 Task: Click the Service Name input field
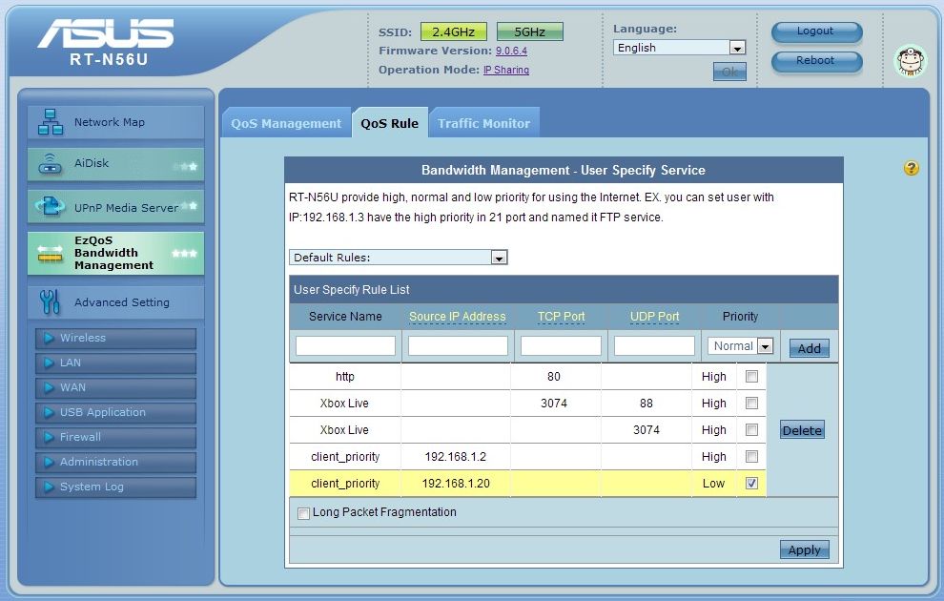click(345, 345)
